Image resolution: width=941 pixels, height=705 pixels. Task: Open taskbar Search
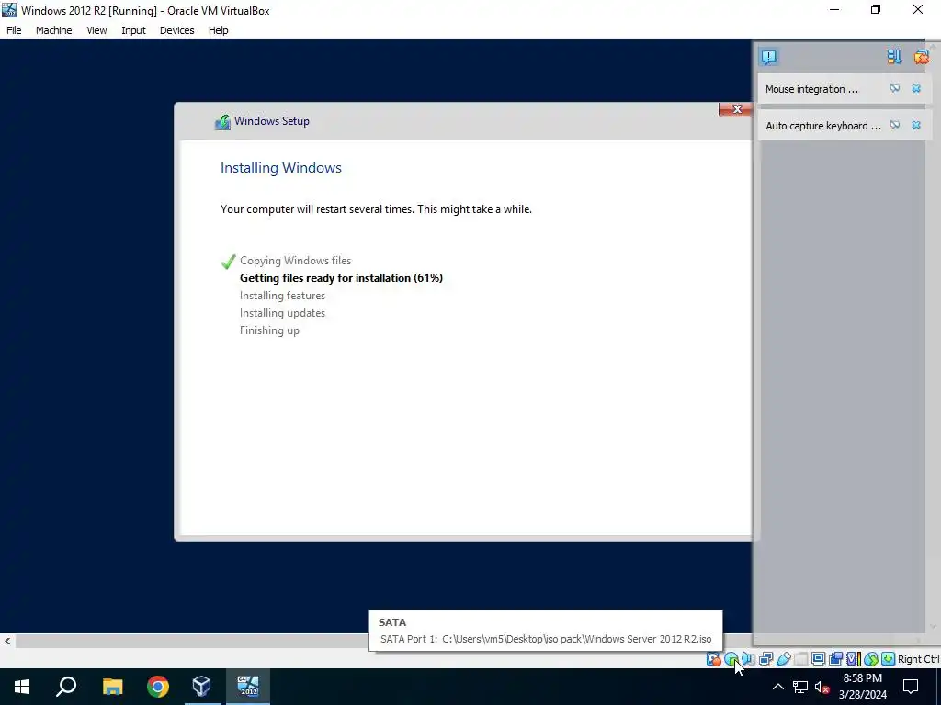tap(66, 687)
